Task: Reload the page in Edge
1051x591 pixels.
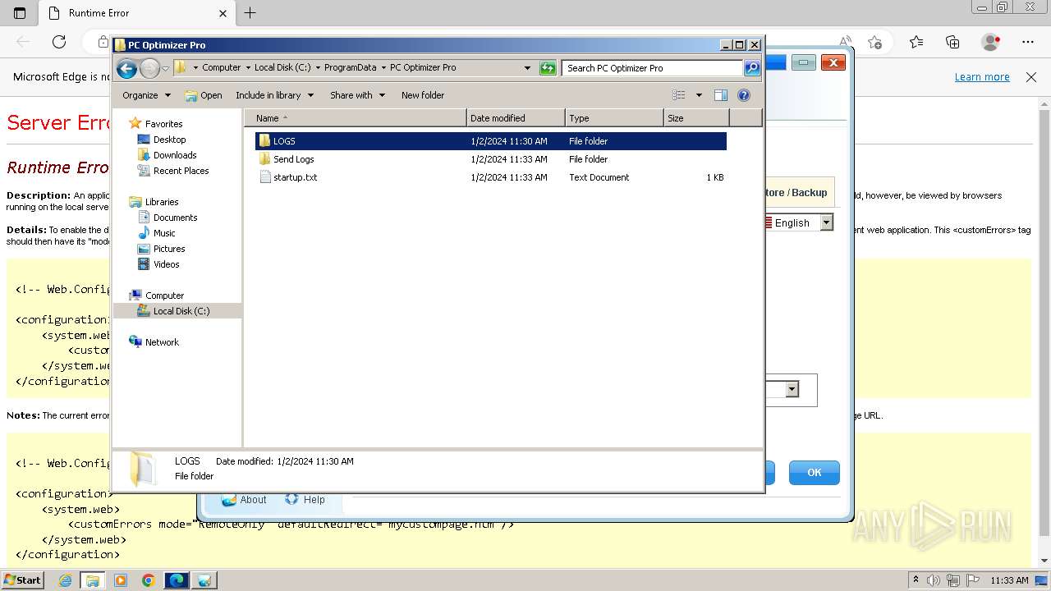Action: click(59, 42)
